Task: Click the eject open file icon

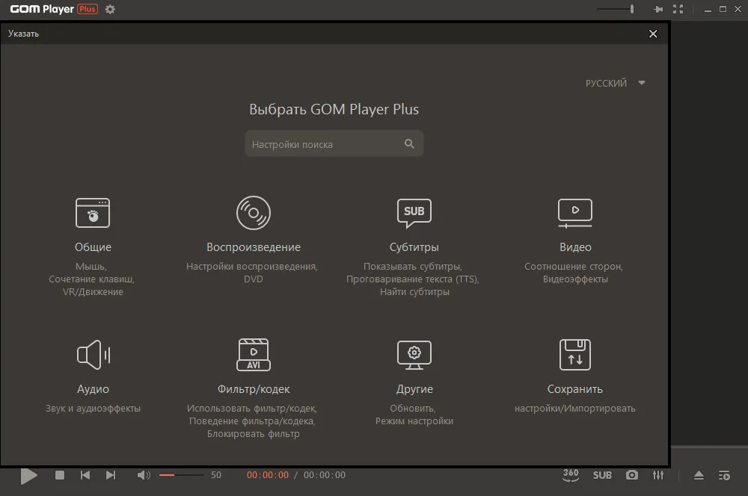Action: click(699, 475)
